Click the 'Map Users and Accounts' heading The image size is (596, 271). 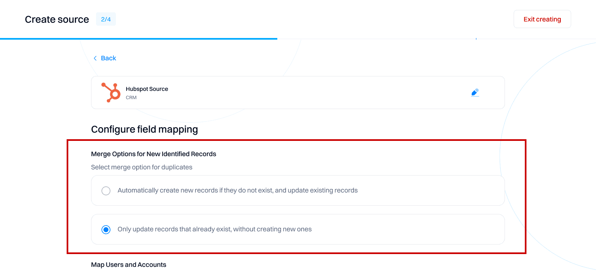129,264
